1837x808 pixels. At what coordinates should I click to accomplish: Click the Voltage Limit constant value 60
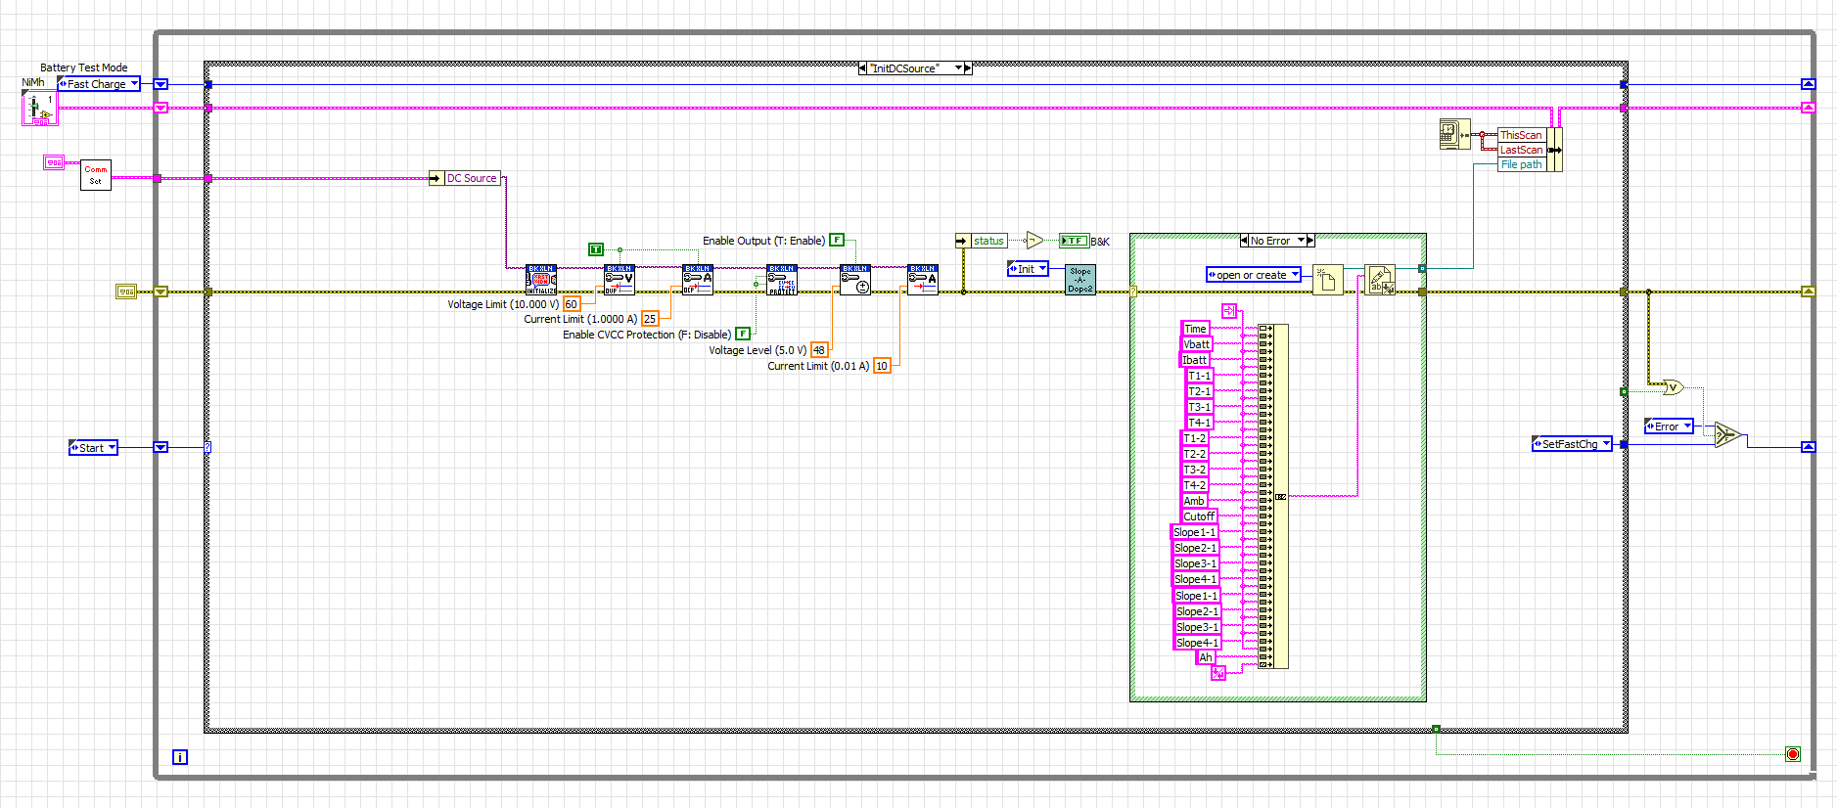click(571, 304)
